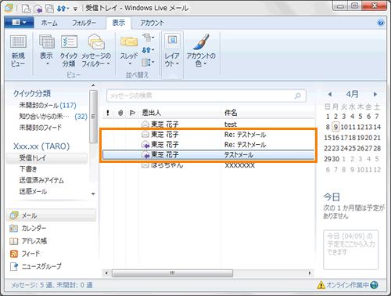The image size is (391, 296).
Task: Sort by the flag column header
Action: 132,113
